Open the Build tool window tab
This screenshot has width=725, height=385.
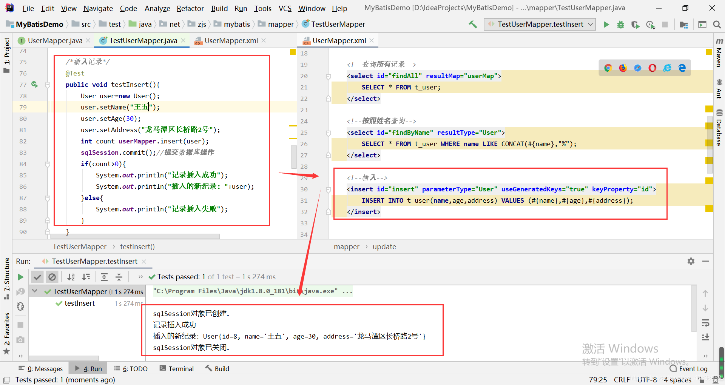click(x=217, y=369)
